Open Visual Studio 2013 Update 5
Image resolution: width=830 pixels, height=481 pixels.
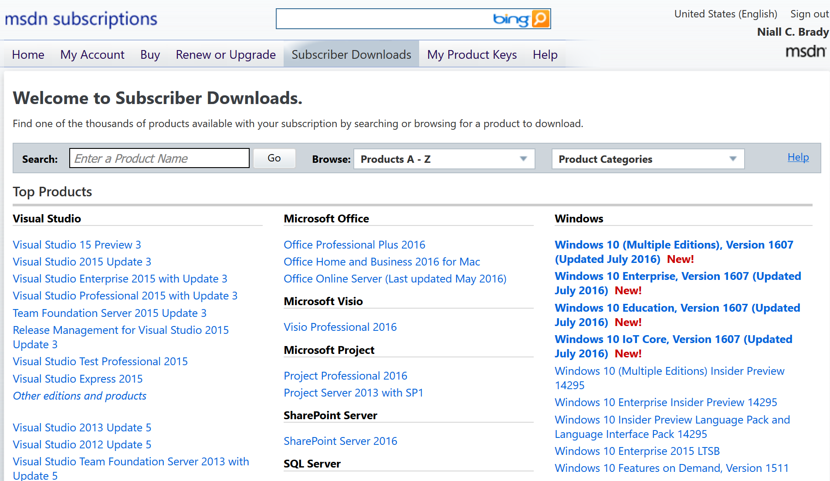(x=82, y=427)
